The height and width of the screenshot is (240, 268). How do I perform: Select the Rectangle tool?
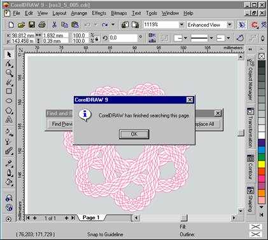(x=9, y=91)
